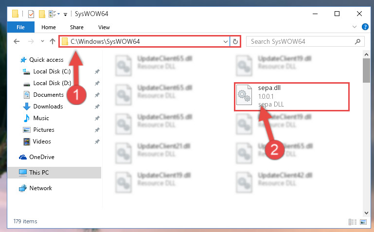Switch to details view button

353,222
